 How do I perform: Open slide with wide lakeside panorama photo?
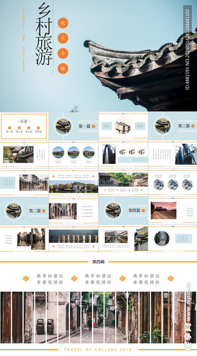pyautogui.click(x=73, y=183)
